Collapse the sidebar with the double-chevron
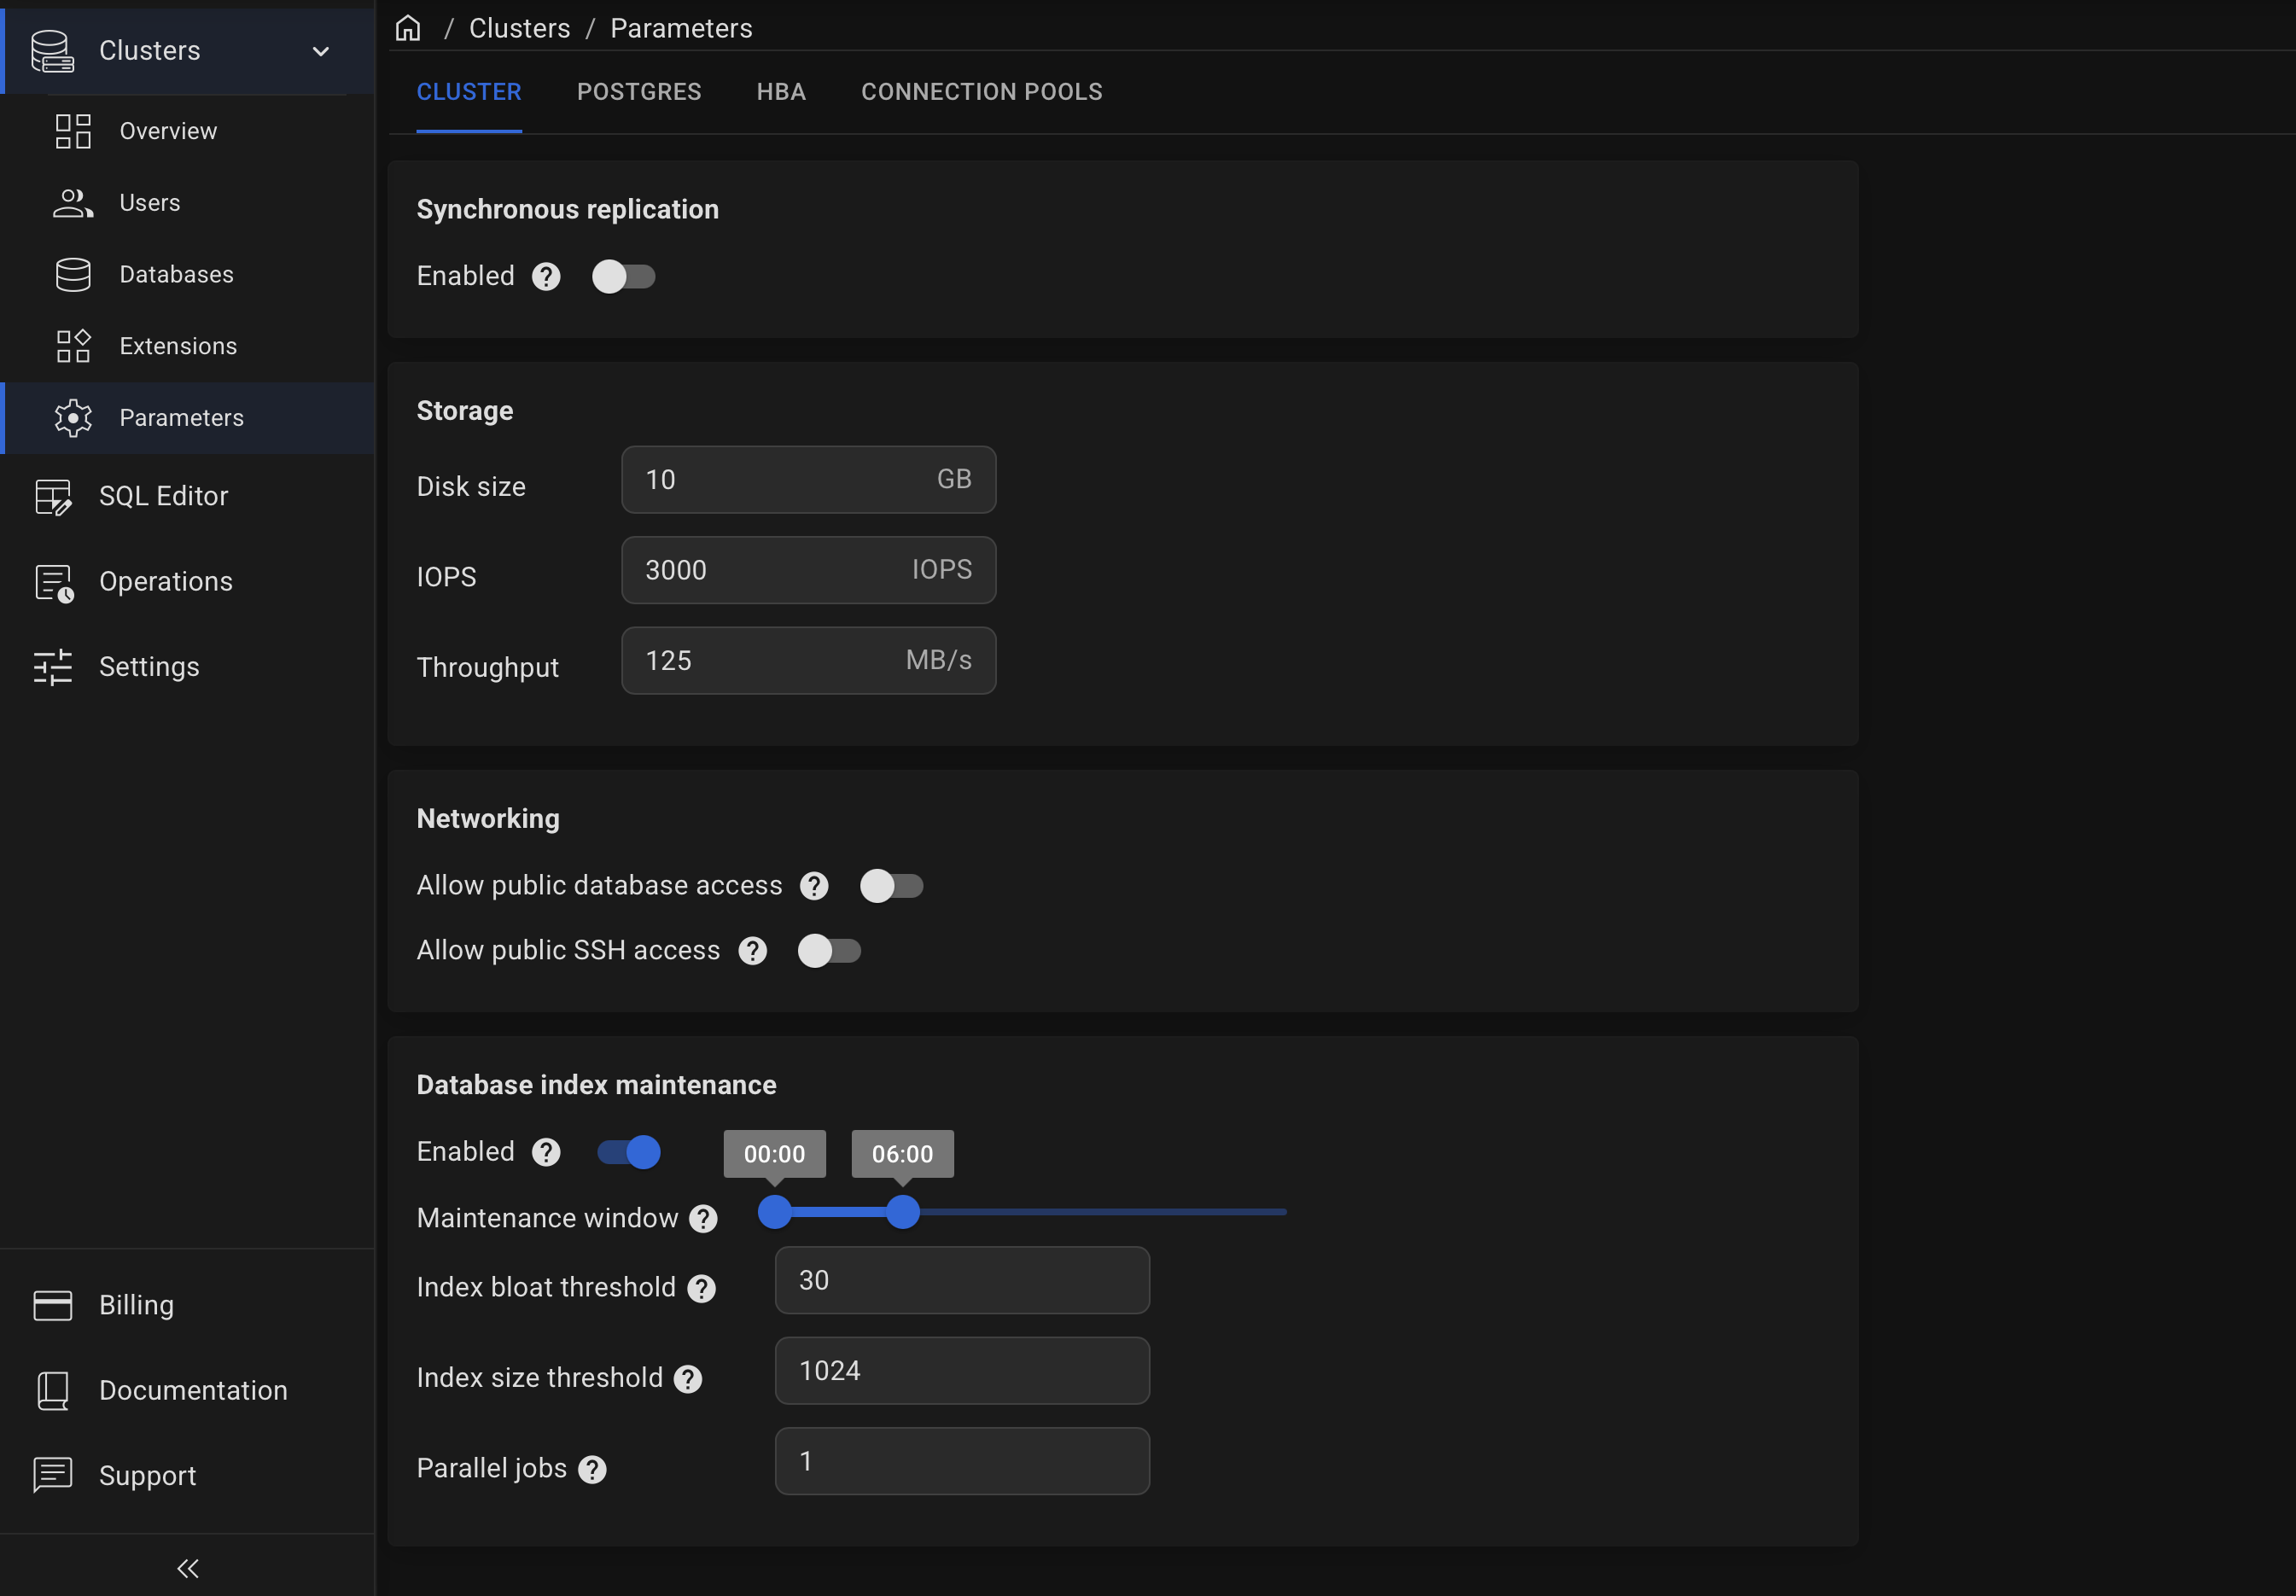Image resolution: width=2296 pixels, height=1596 pixels. [188, 1568]
